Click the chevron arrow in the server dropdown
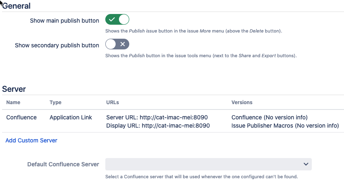 [306, 164]
